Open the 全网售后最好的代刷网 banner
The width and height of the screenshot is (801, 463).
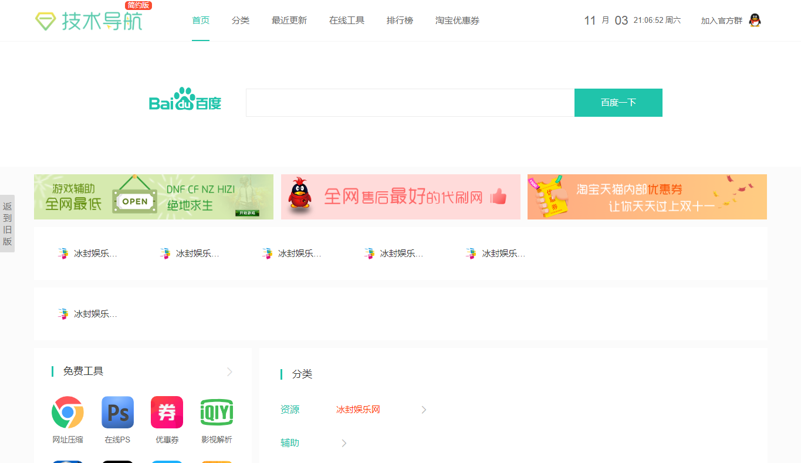(401, 197)
